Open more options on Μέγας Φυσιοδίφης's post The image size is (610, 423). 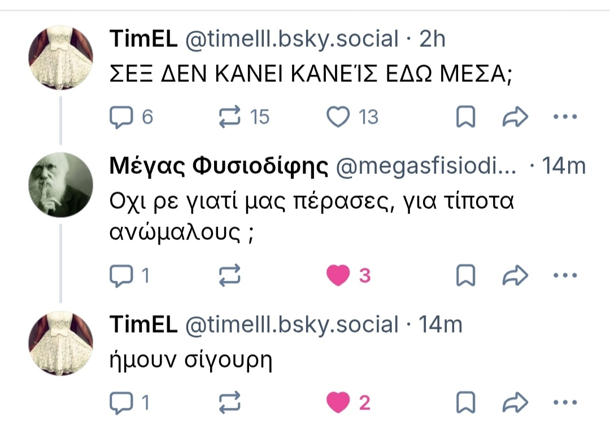coord(564,276)
